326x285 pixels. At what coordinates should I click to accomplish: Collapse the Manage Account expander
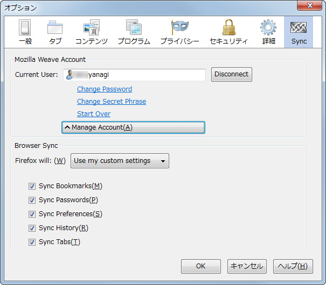point(133,127)
